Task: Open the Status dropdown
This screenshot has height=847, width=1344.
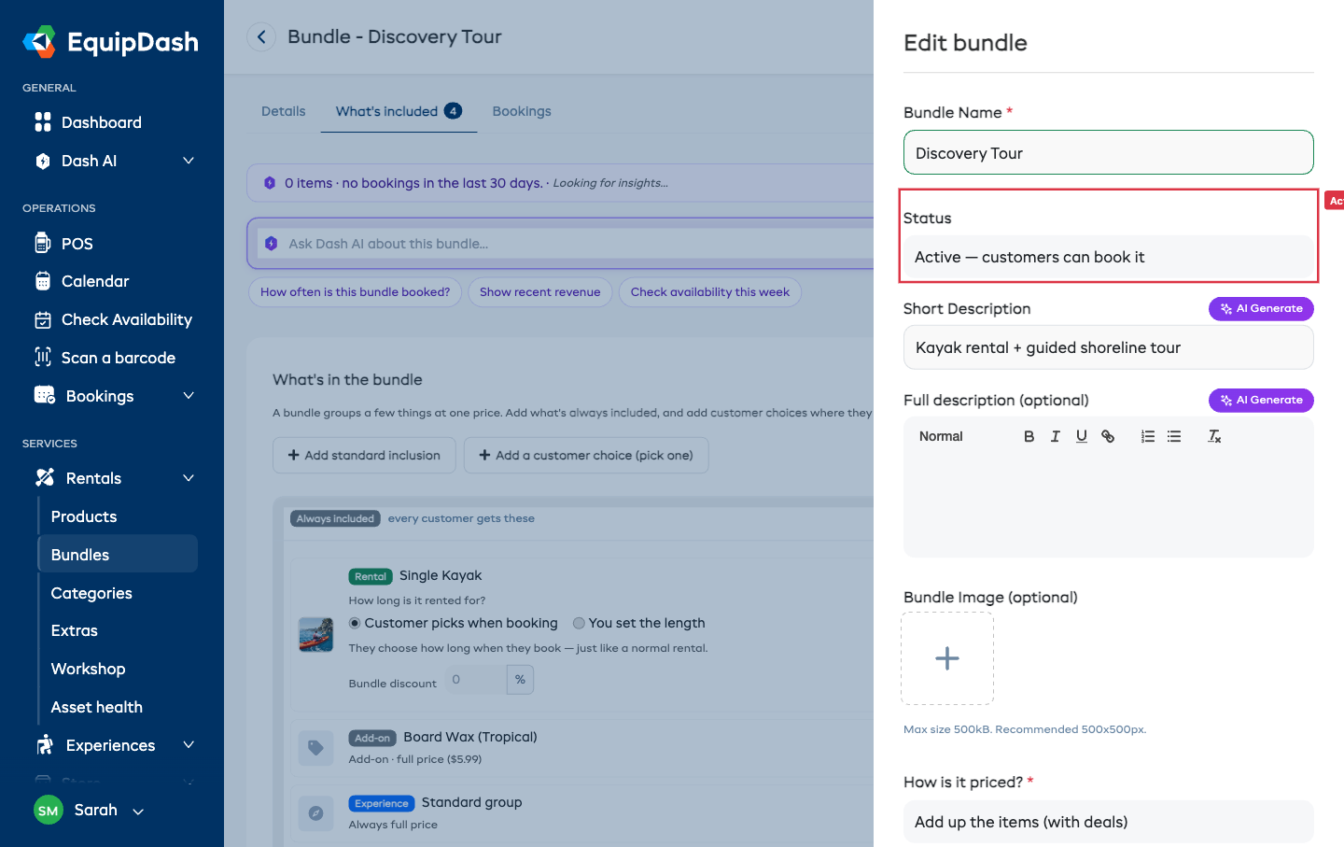Action: click(x=1108, y=257)
